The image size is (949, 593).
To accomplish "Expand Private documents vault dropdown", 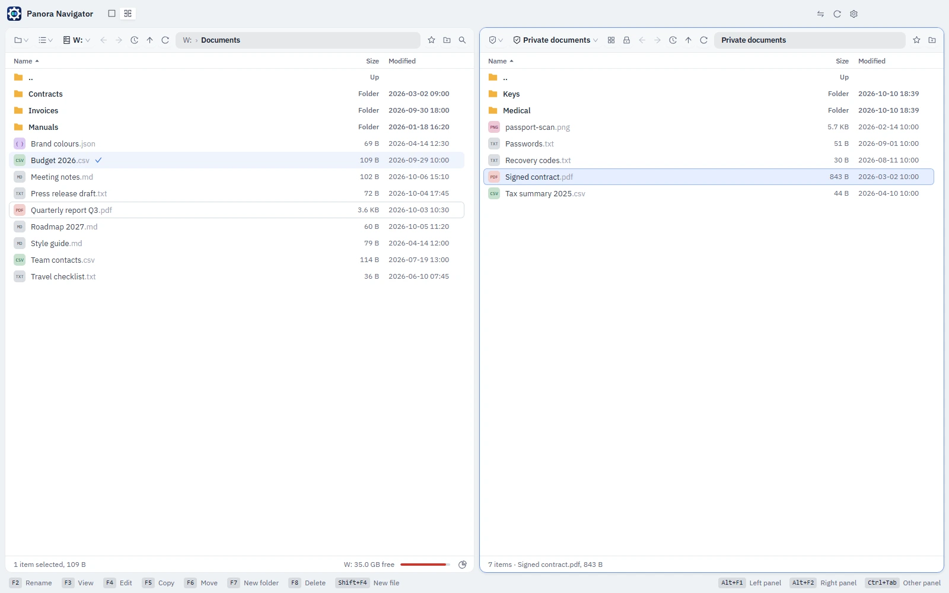I will [x=555, y=40].
